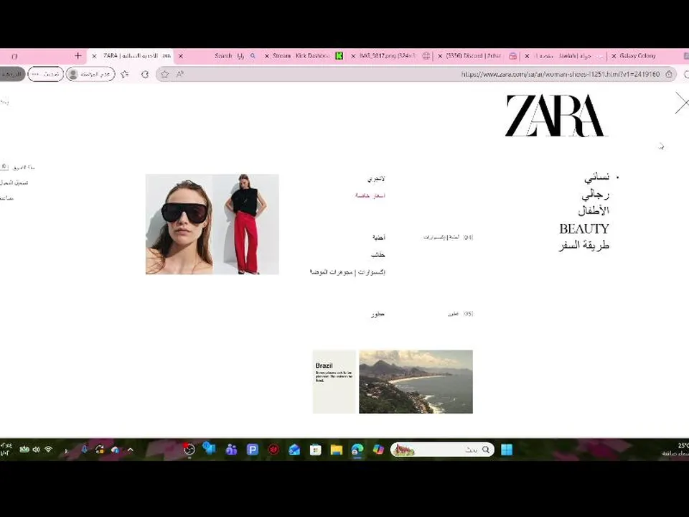This screenshot has height=517, width=689.
Task: Open Copilot from the taskbar
Action: tap(378, 450)
